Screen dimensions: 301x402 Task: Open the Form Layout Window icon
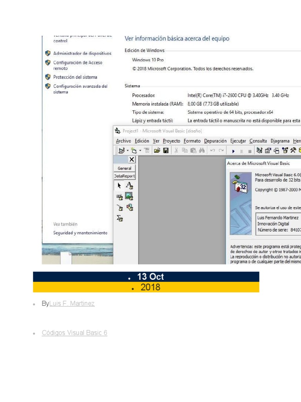[276, 150]
